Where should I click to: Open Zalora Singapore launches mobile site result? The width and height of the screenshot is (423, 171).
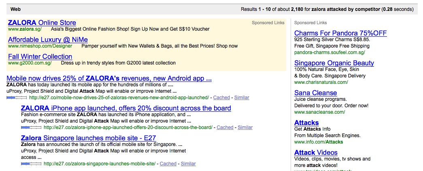point(89,138)
